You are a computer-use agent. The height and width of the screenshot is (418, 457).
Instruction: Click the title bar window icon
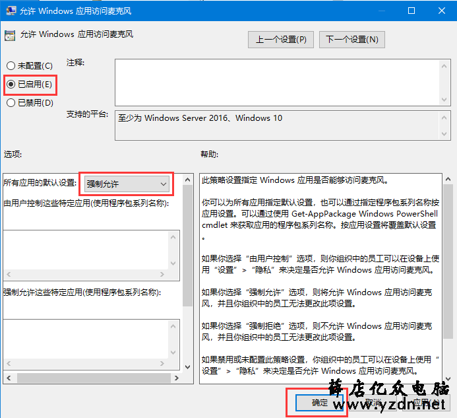click(11, 11)
